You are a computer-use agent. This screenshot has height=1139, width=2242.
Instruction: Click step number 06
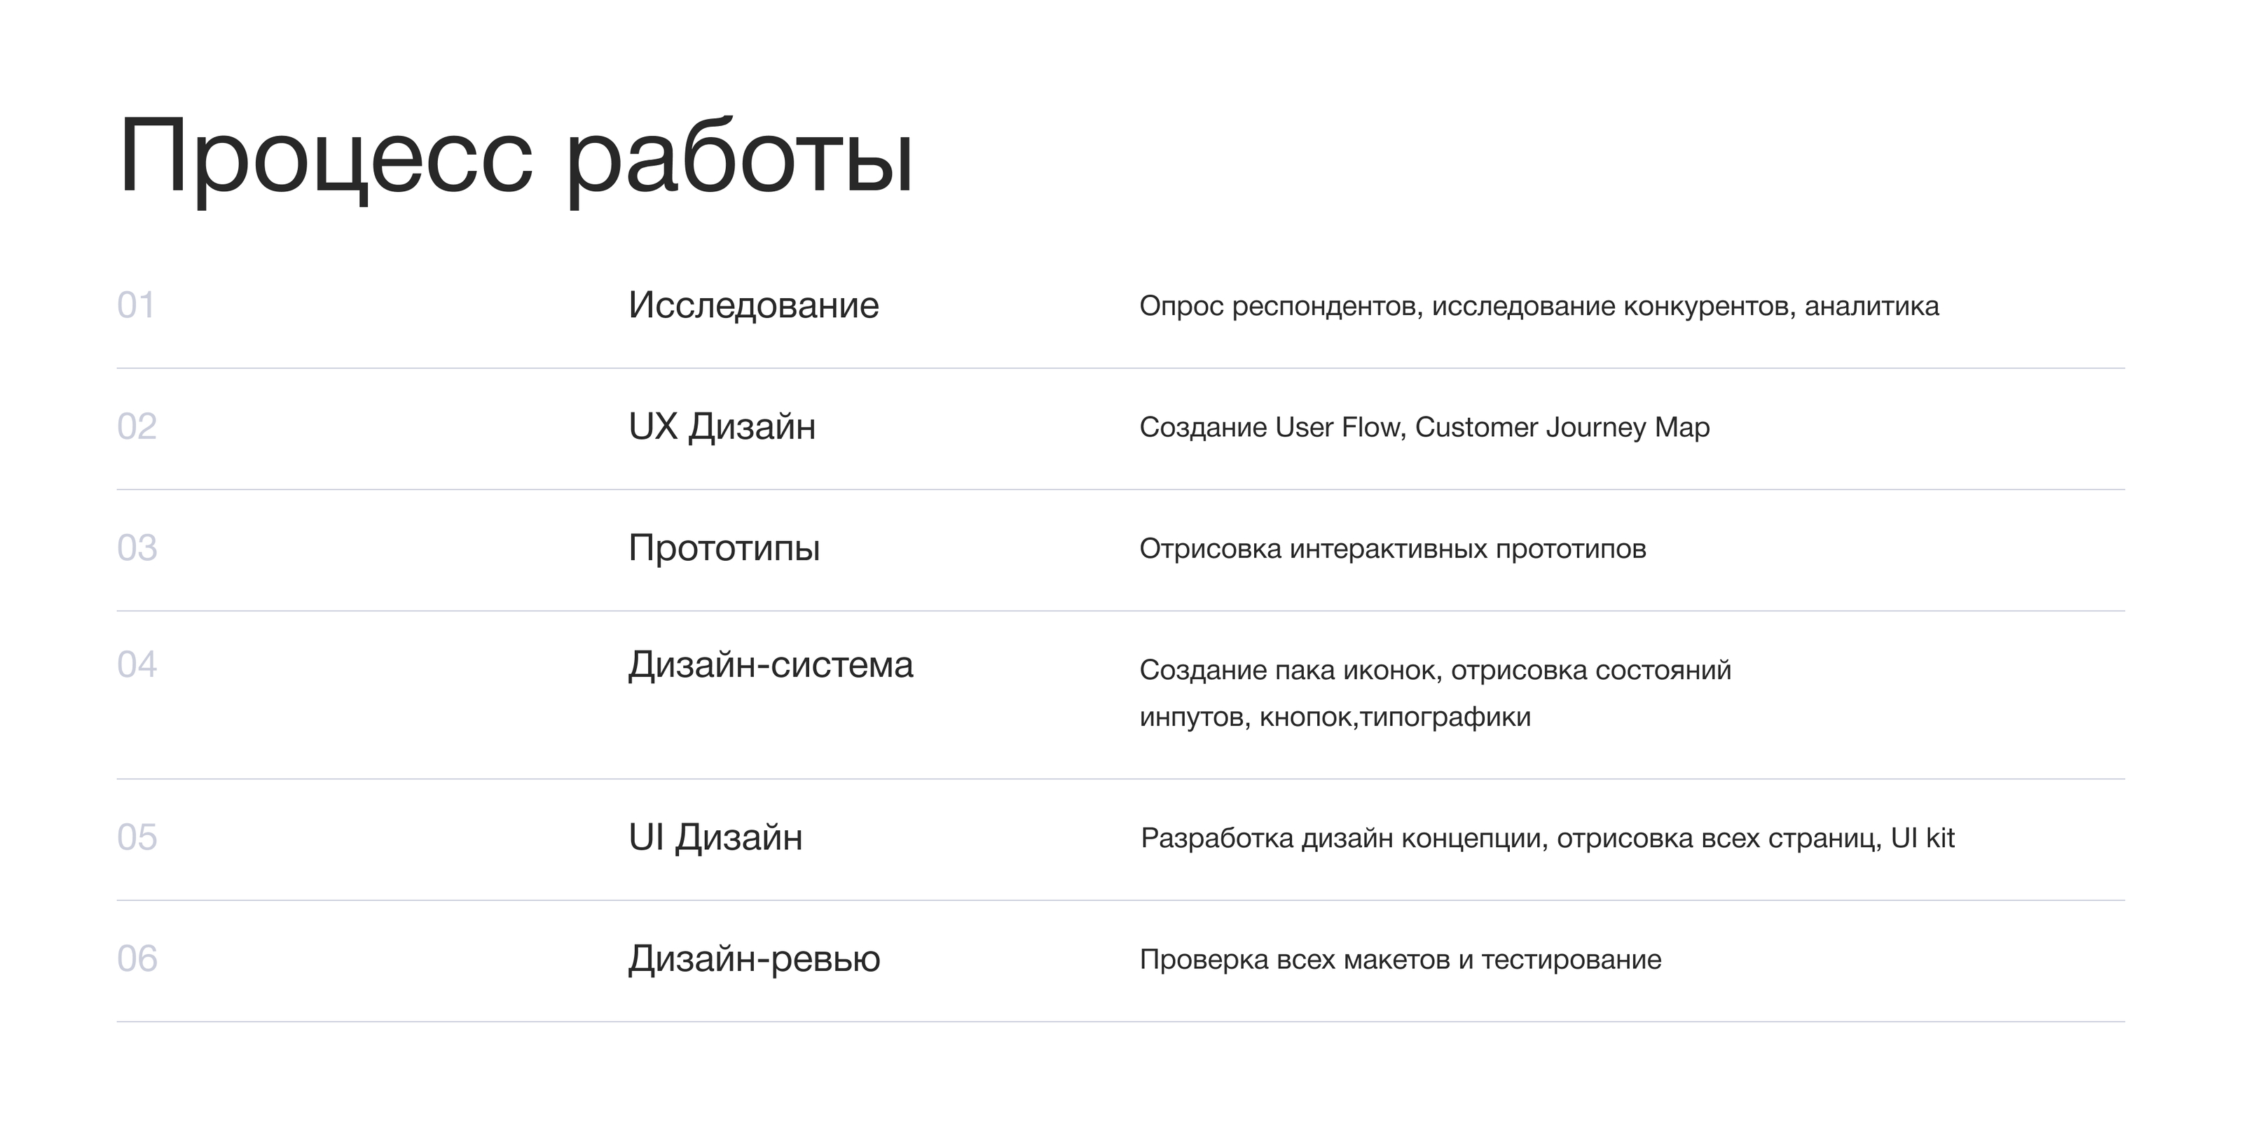click(x=137, y=959)
